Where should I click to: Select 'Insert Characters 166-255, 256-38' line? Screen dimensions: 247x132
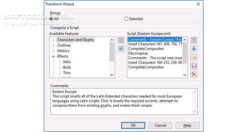click(x=155, y=62)
